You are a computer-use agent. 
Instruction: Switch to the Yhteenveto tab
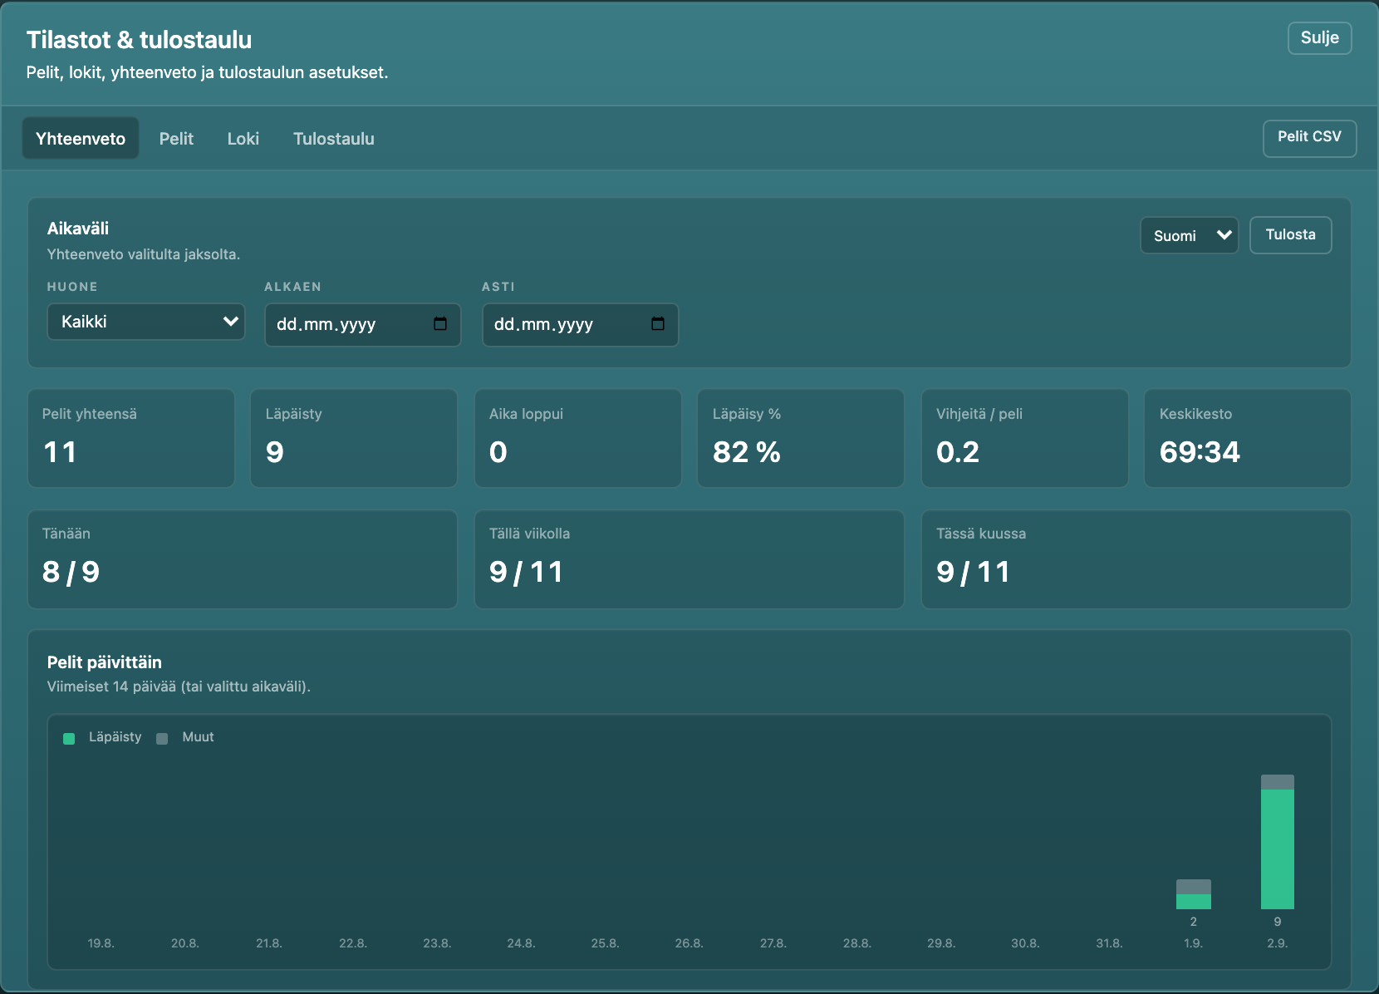tap(81, 139)
